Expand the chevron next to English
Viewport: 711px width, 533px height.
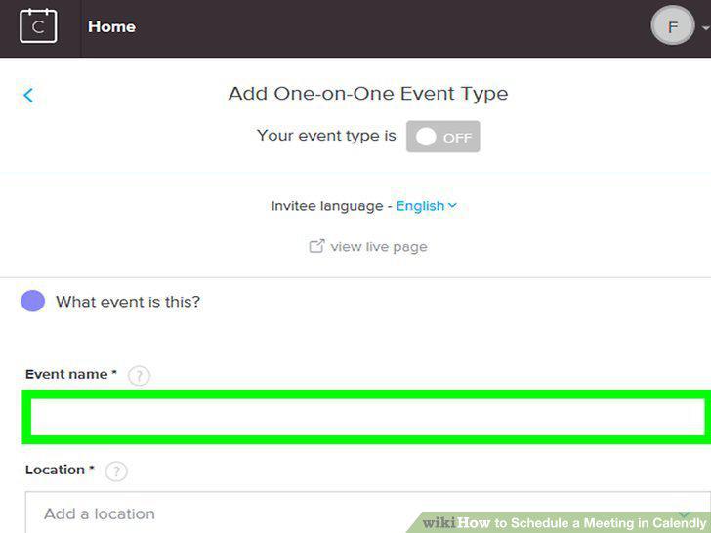point(452,205)
